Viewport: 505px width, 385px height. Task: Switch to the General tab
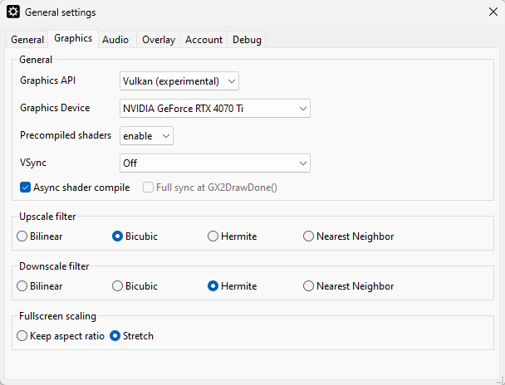coord(27,40)
